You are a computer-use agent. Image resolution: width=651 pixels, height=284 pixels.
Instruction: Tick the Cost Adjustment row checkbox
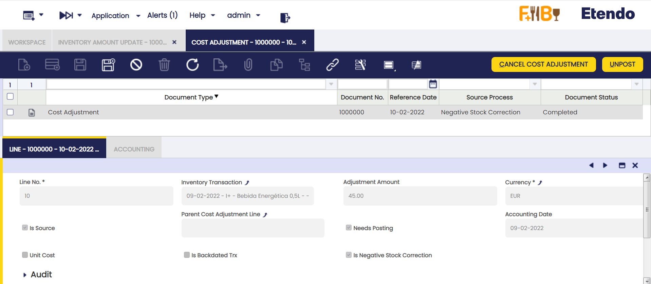(x=10, y=112)
